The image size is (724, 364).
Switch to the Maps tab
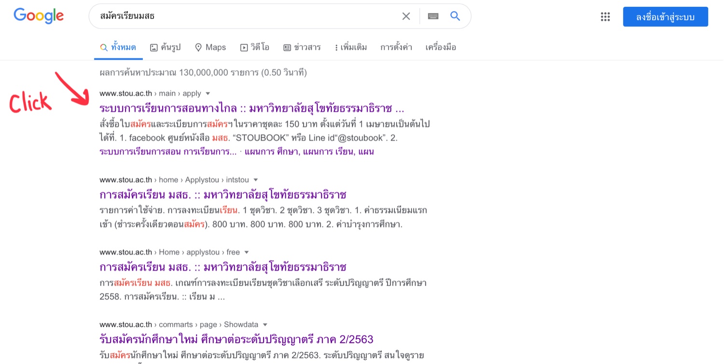pyautogui.click(x=210, y=47)
